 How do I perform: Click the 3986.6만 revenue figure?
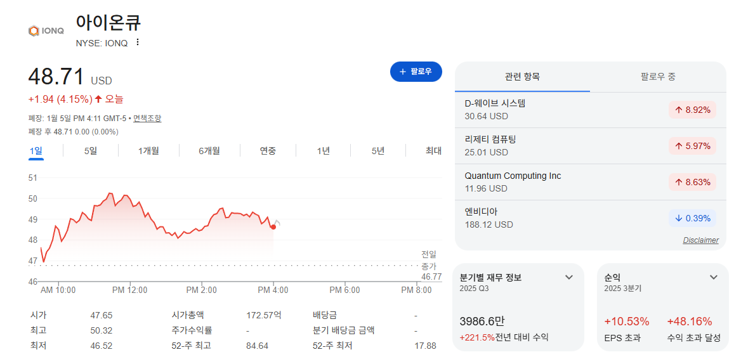482,322
